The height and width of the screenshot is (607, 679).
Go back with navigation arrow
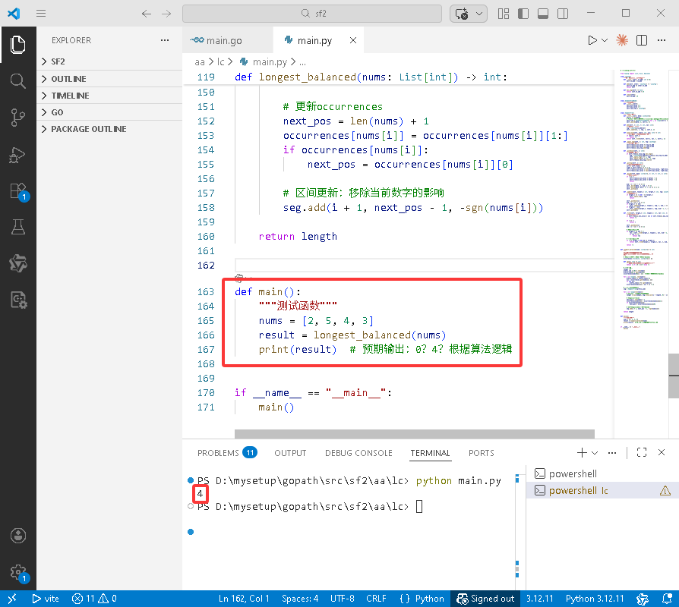click(x=147, y=14)
